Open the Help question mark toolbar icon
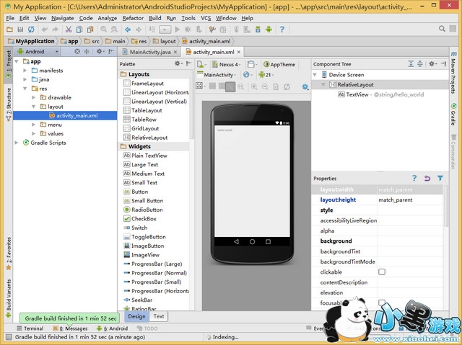 (x=284, y=30)
